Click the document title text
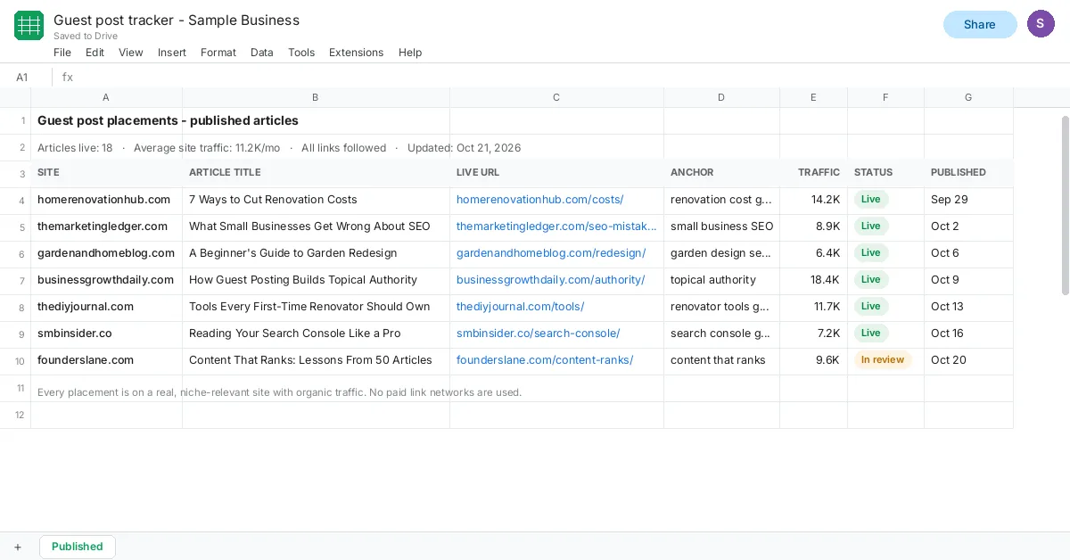Viewport: 1070px width, 560px height. tap(177, 20)
